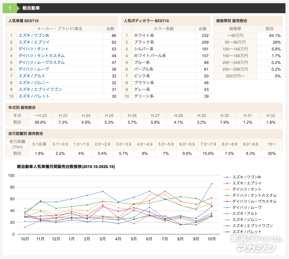This screenshot has height=259, width=289.
Task: Click the 58.8% model year share value
Action: [x=40, y=122]
